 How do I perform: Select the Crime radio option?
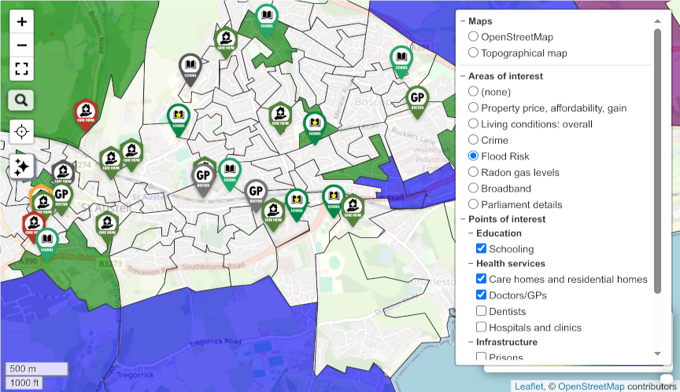(473, 140)
